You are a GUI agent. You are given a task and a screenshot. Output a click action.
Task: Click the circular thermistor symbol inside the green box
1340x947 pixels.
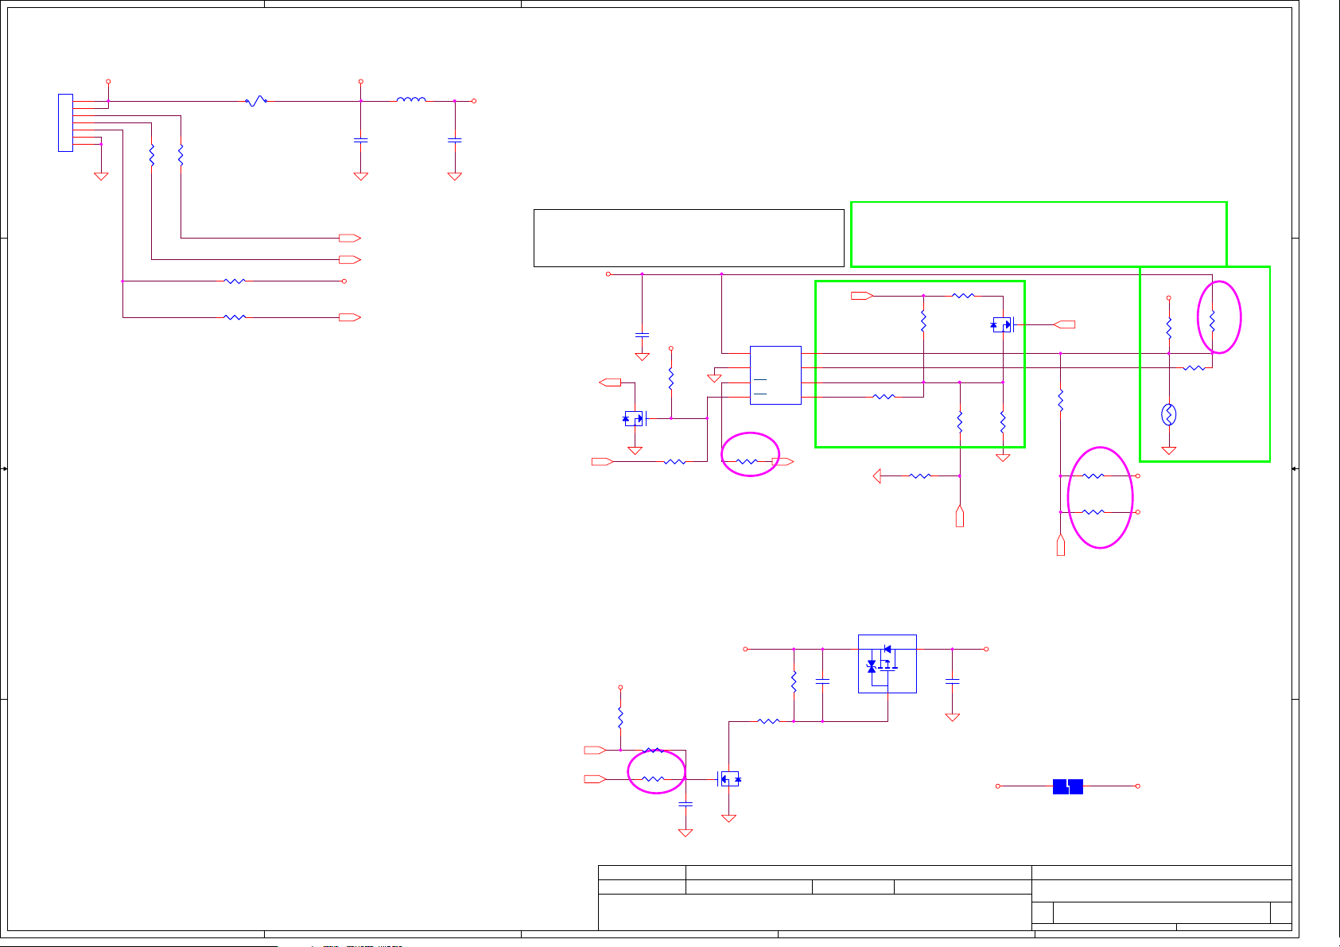click(1168, 414)
